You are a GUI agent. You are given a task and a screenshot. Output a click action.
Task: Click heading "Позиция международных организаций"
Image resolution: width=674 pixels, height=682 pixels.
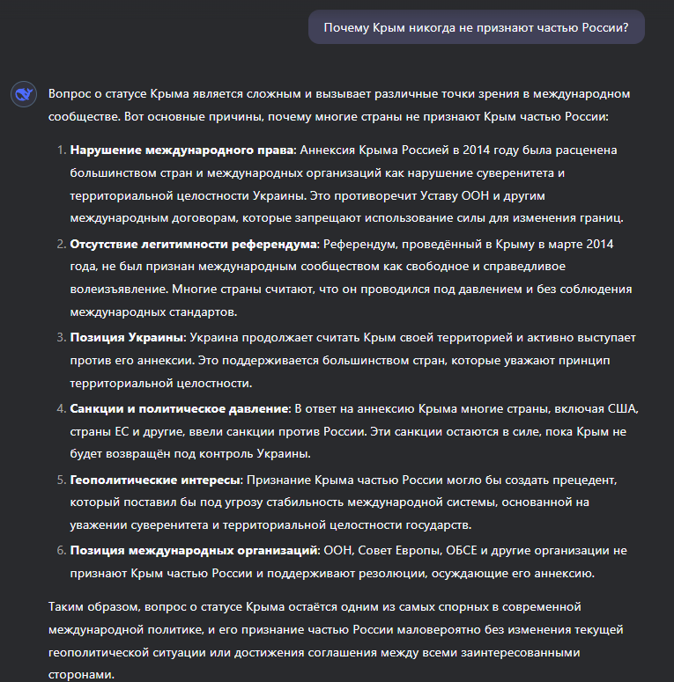point(194,551)
